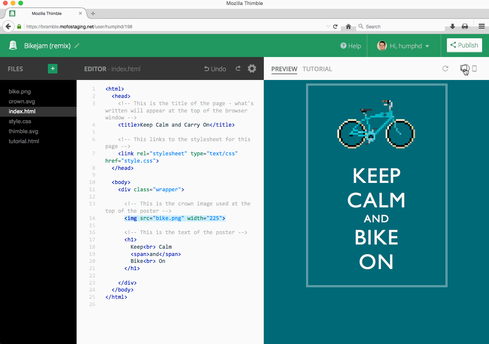Select desktop preview mode icon
This screenshot has width=489, height=344.
(464, 68)
